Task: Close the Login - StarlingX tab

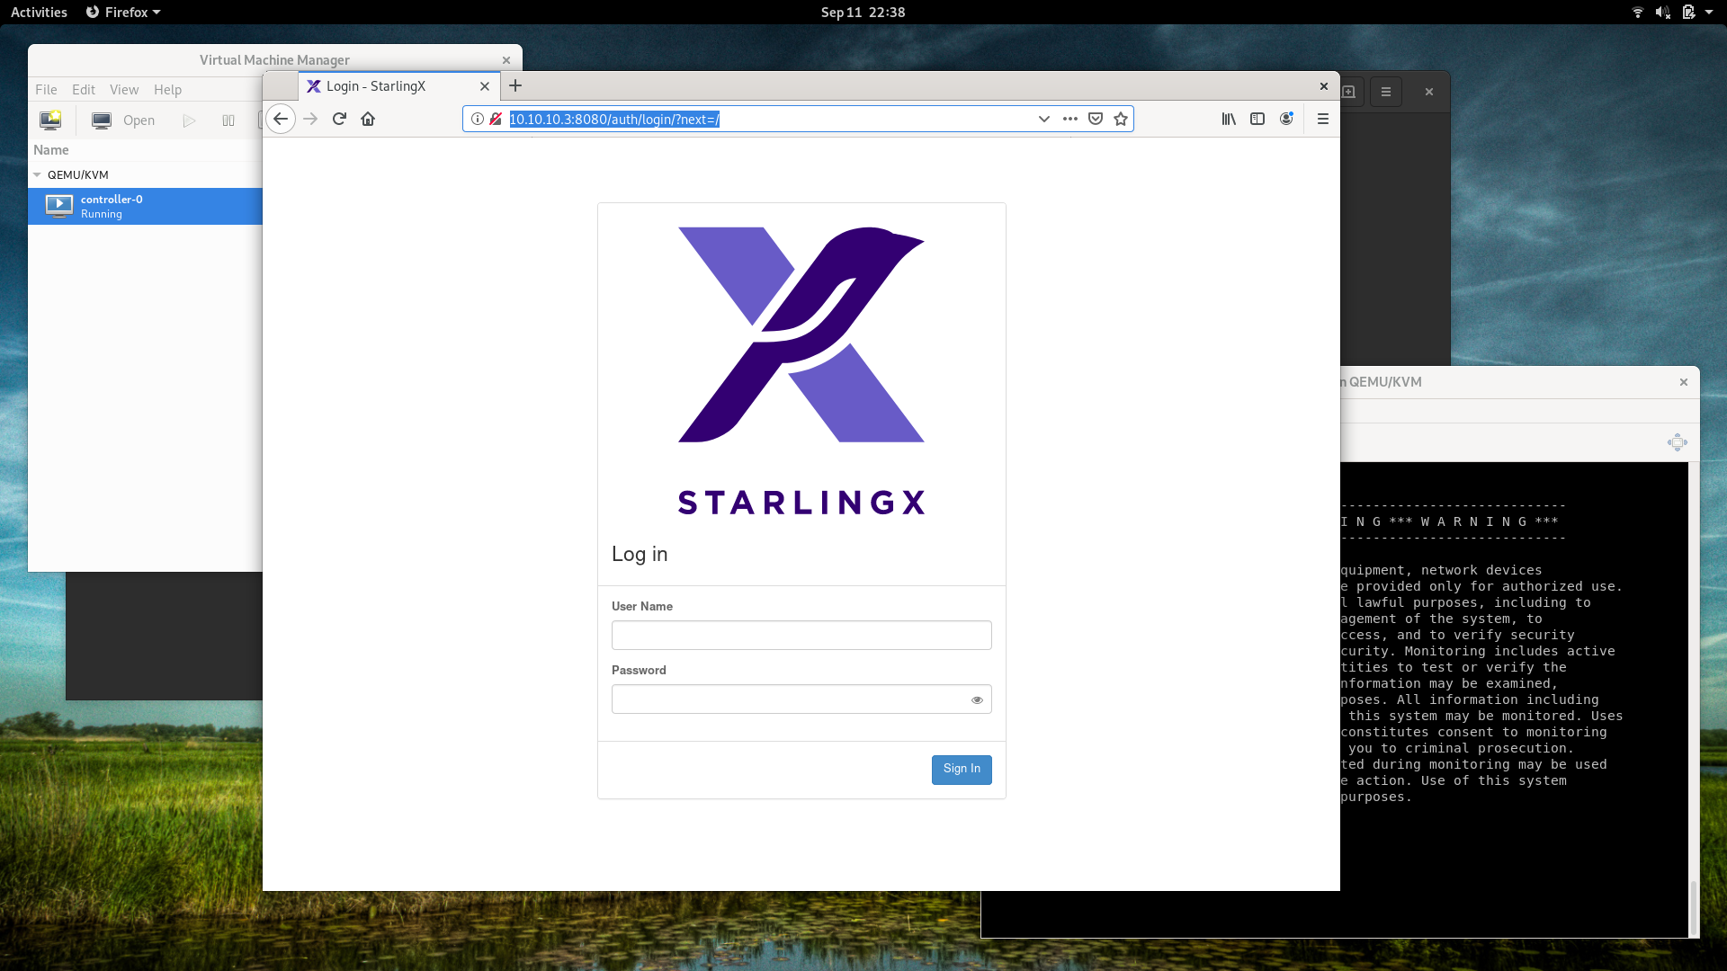Action: (485, 86)
